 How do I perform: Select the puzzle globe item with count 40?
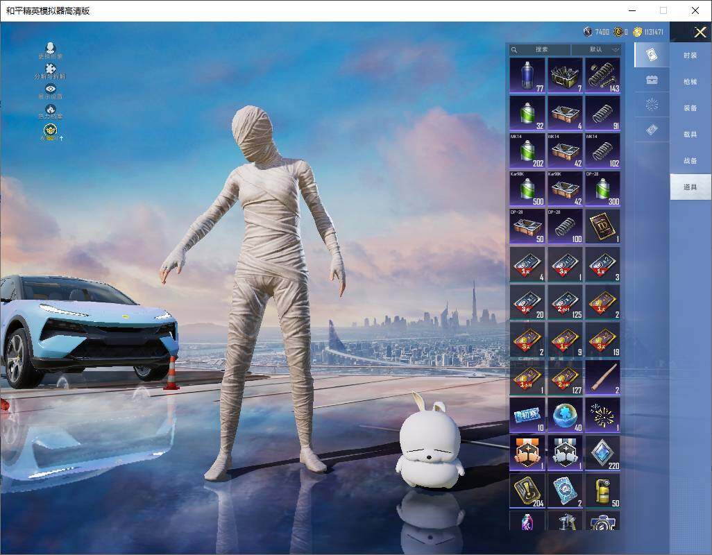tap(565, 416)
